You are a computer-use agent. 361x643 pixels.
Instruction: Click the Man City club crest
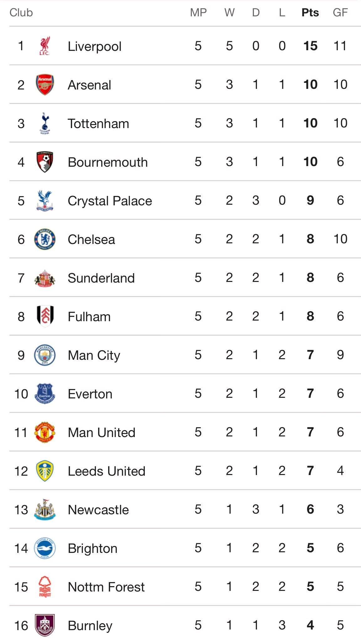coord(45,355)
